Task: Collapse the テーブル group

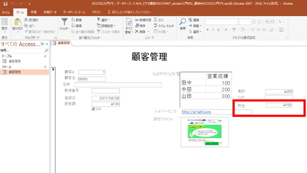Action: (x=45, y=56)
